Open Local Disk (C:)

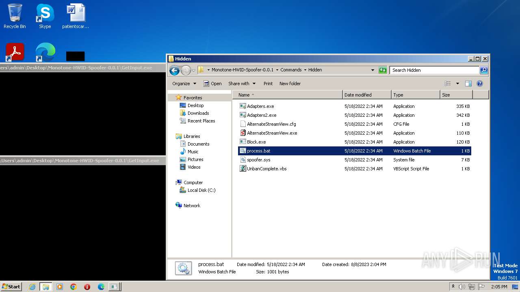(x=201, y=190)
